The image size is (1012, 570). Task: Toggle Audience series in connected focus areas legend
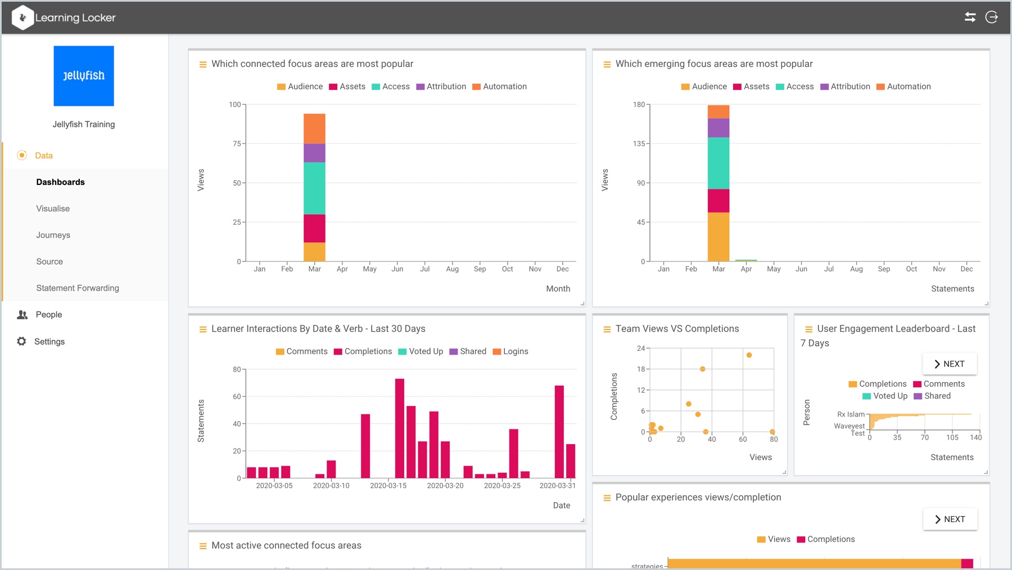[x=300, y=87]
